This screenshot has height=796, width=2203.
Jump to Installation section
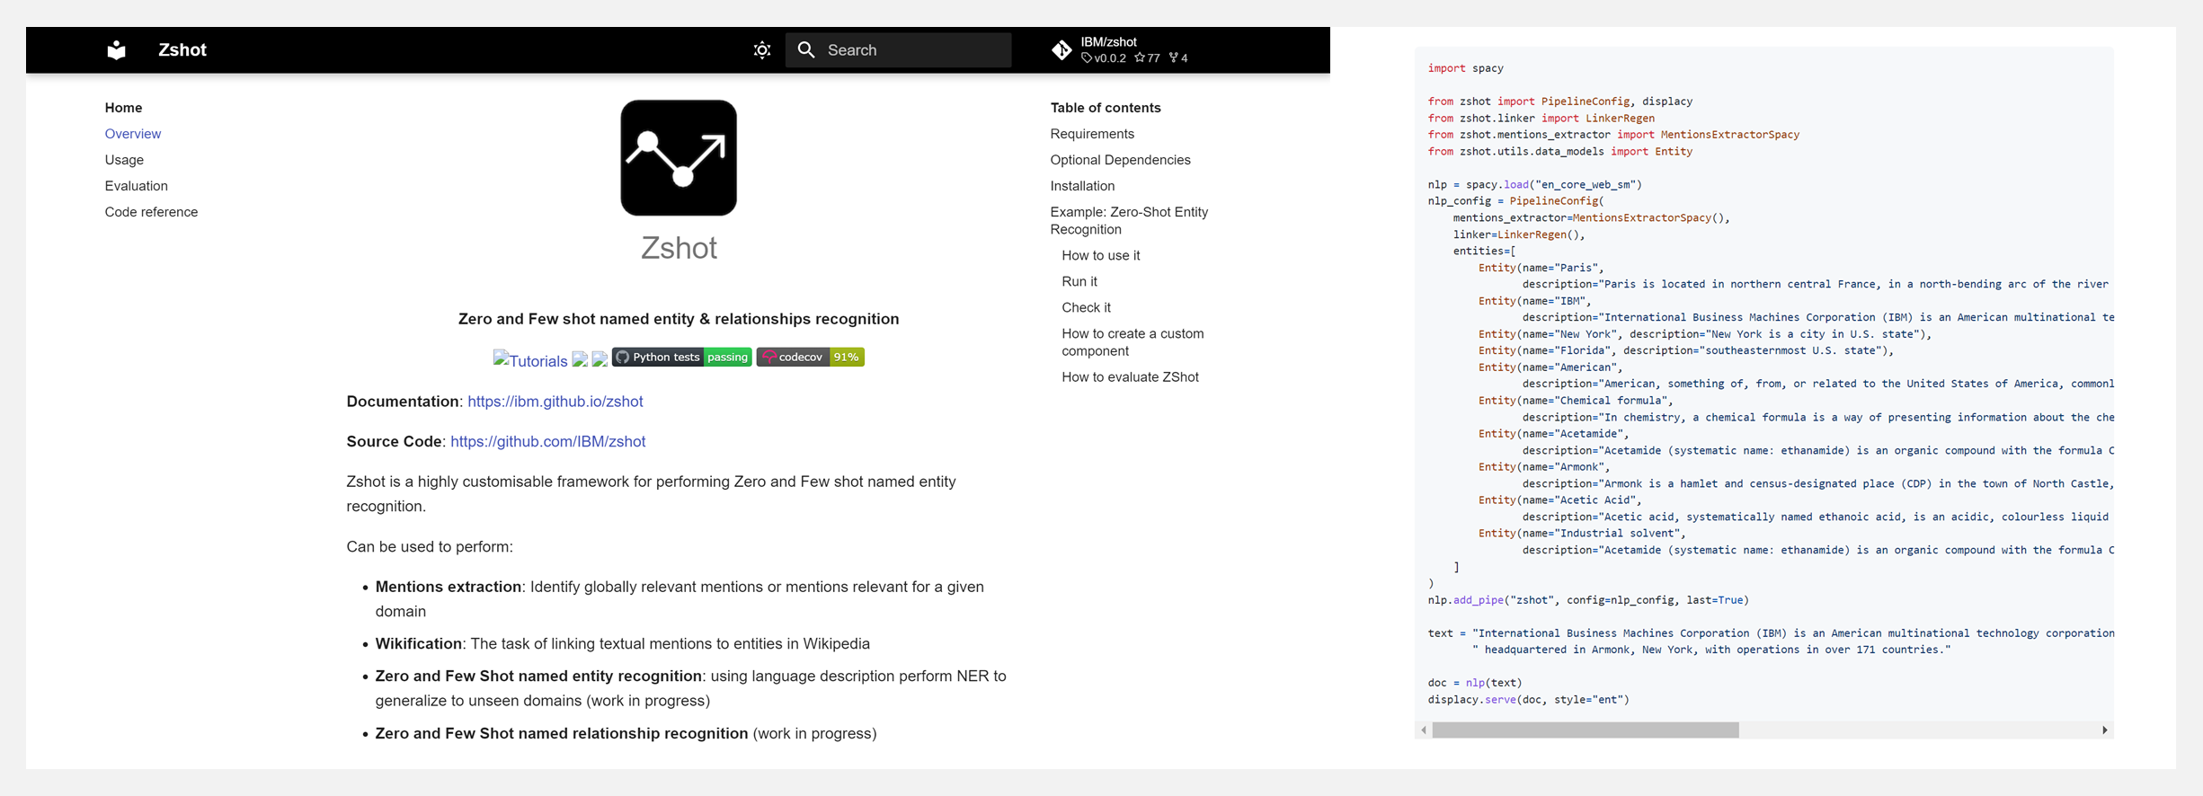click(x=1082, y=186)
